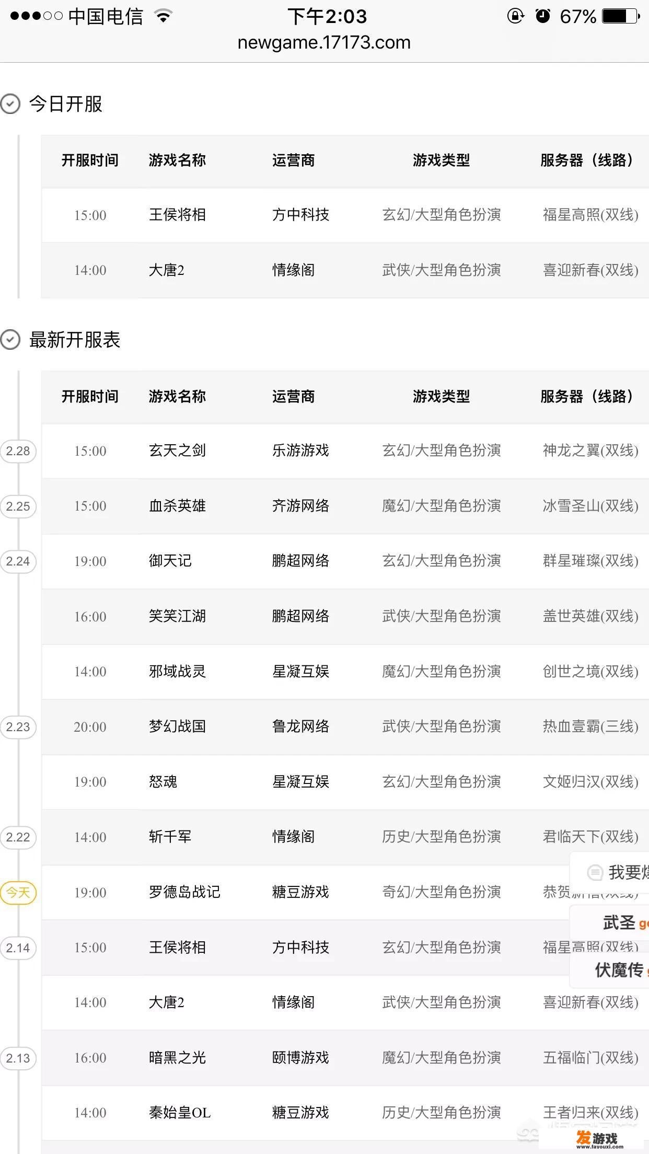Screen dimensions: 649x1154
Task: Open the 罗德岛战记 game link
Action: pos(184,892)
